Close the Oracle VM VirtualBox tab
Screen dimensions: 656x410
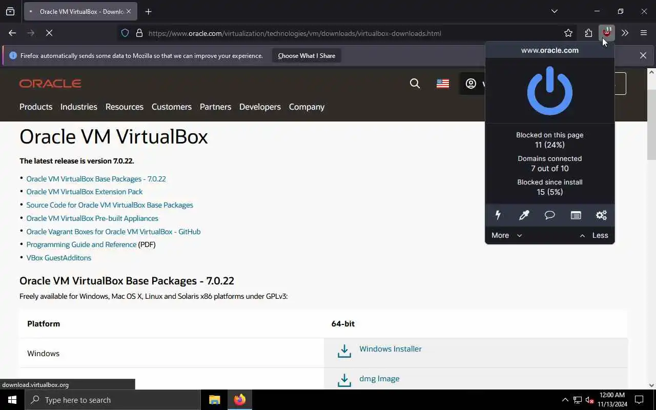point(128,11)
